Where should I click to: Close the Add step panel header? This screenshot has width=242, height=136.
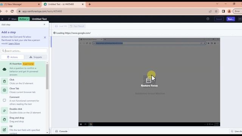coord(44,25)
